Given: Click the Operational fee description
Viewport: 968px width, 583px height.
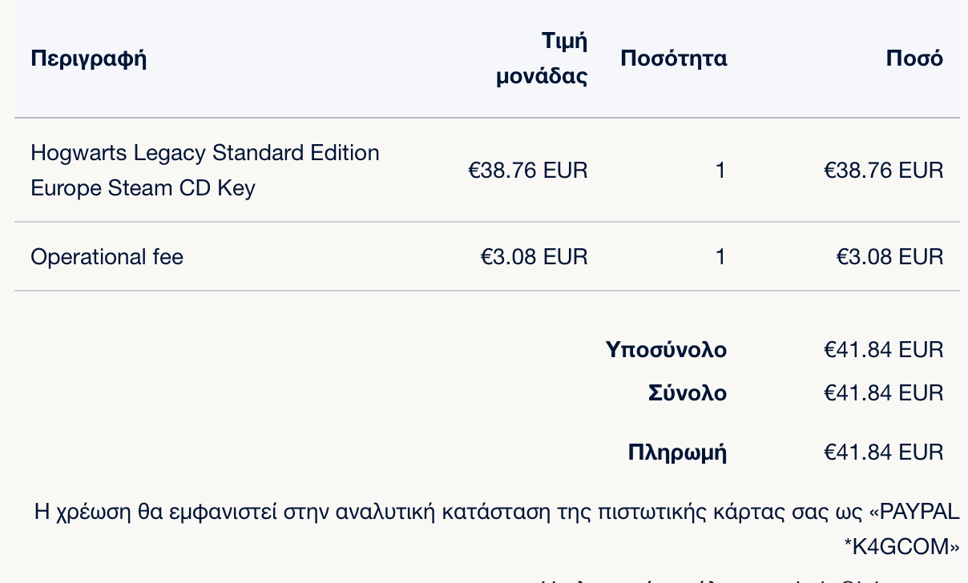Looking at the screenshot, I should point(107,256).
